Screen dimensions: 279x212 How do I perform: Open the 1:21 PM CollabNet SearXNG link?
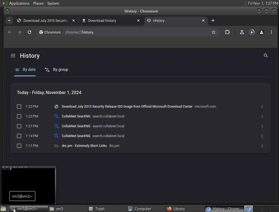[x=76, y=126]
